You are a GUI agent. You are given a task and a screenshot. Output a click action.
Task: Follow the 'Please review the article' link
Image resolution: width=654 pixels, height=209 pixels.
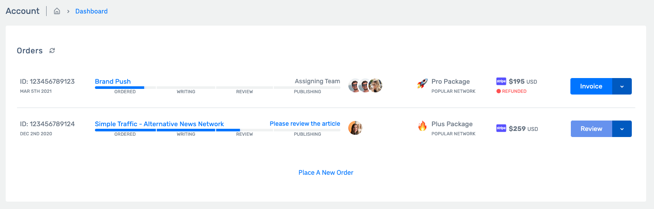[305, 124]
